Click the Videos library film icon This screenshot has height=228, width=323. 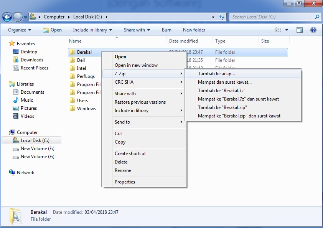click(x=16, y=116)
